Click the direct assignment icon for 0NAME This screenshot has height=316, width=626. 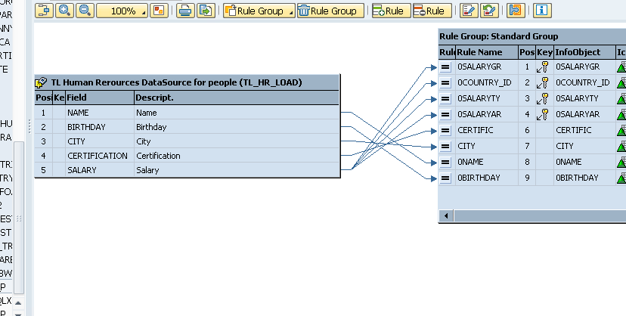pos(445,163)
